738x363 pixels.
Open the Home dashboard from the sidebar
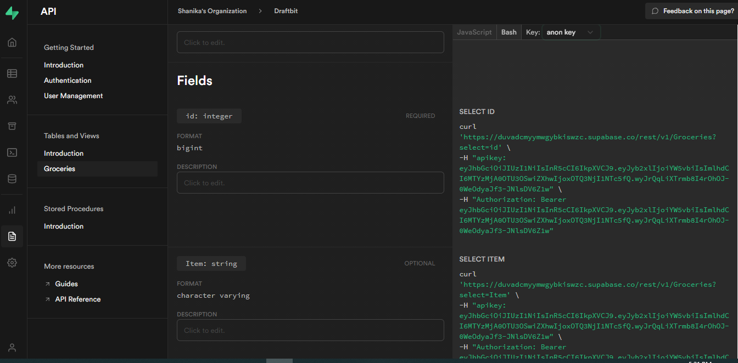tap(12, 42)
